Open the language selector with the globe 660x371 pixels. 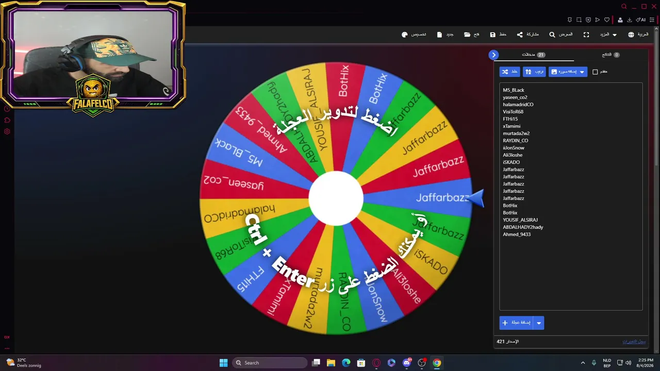[x=638, y=35]
